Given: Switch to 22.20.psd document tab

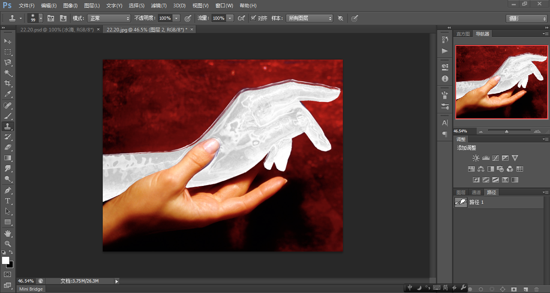Looking at the screenshot, I should 57,29.
